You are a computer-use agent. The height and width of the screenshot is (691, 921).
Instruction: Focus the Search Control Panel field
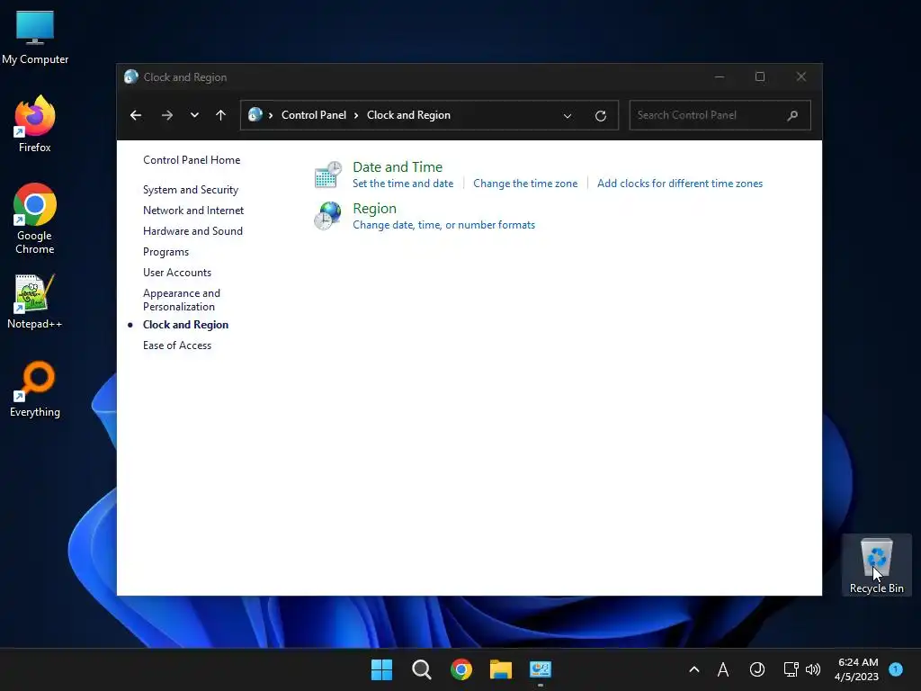point(720,115)
